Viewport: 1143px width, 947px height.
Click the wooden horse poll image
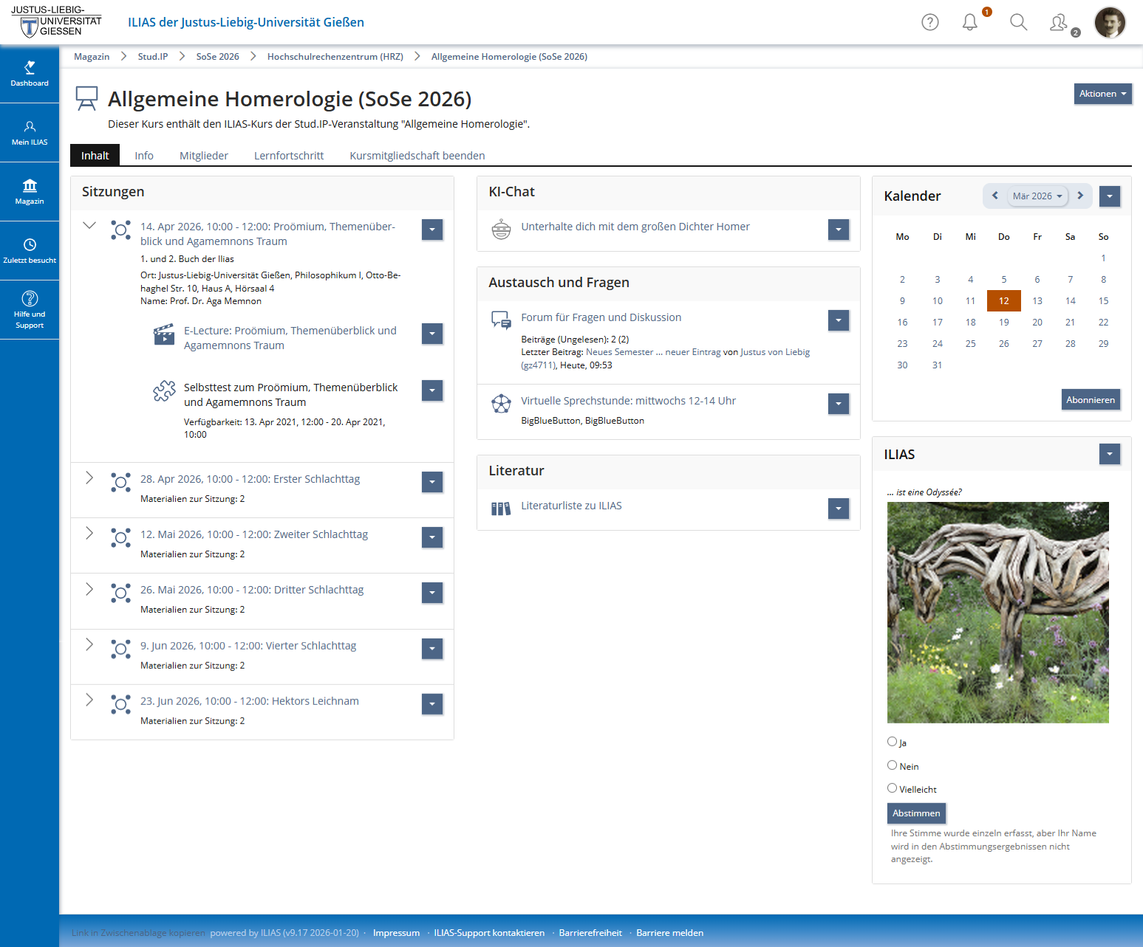pos(997,613)
